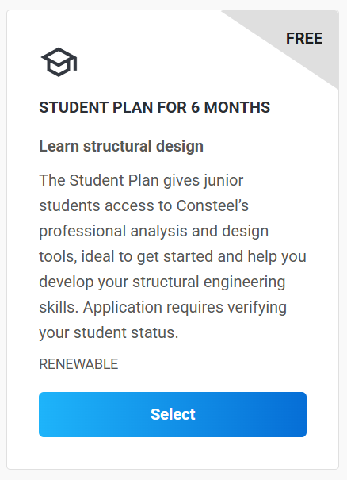
Task: Click the line 'professional analysis and design'
Action: pyautogui.click(x=154, y=231)
